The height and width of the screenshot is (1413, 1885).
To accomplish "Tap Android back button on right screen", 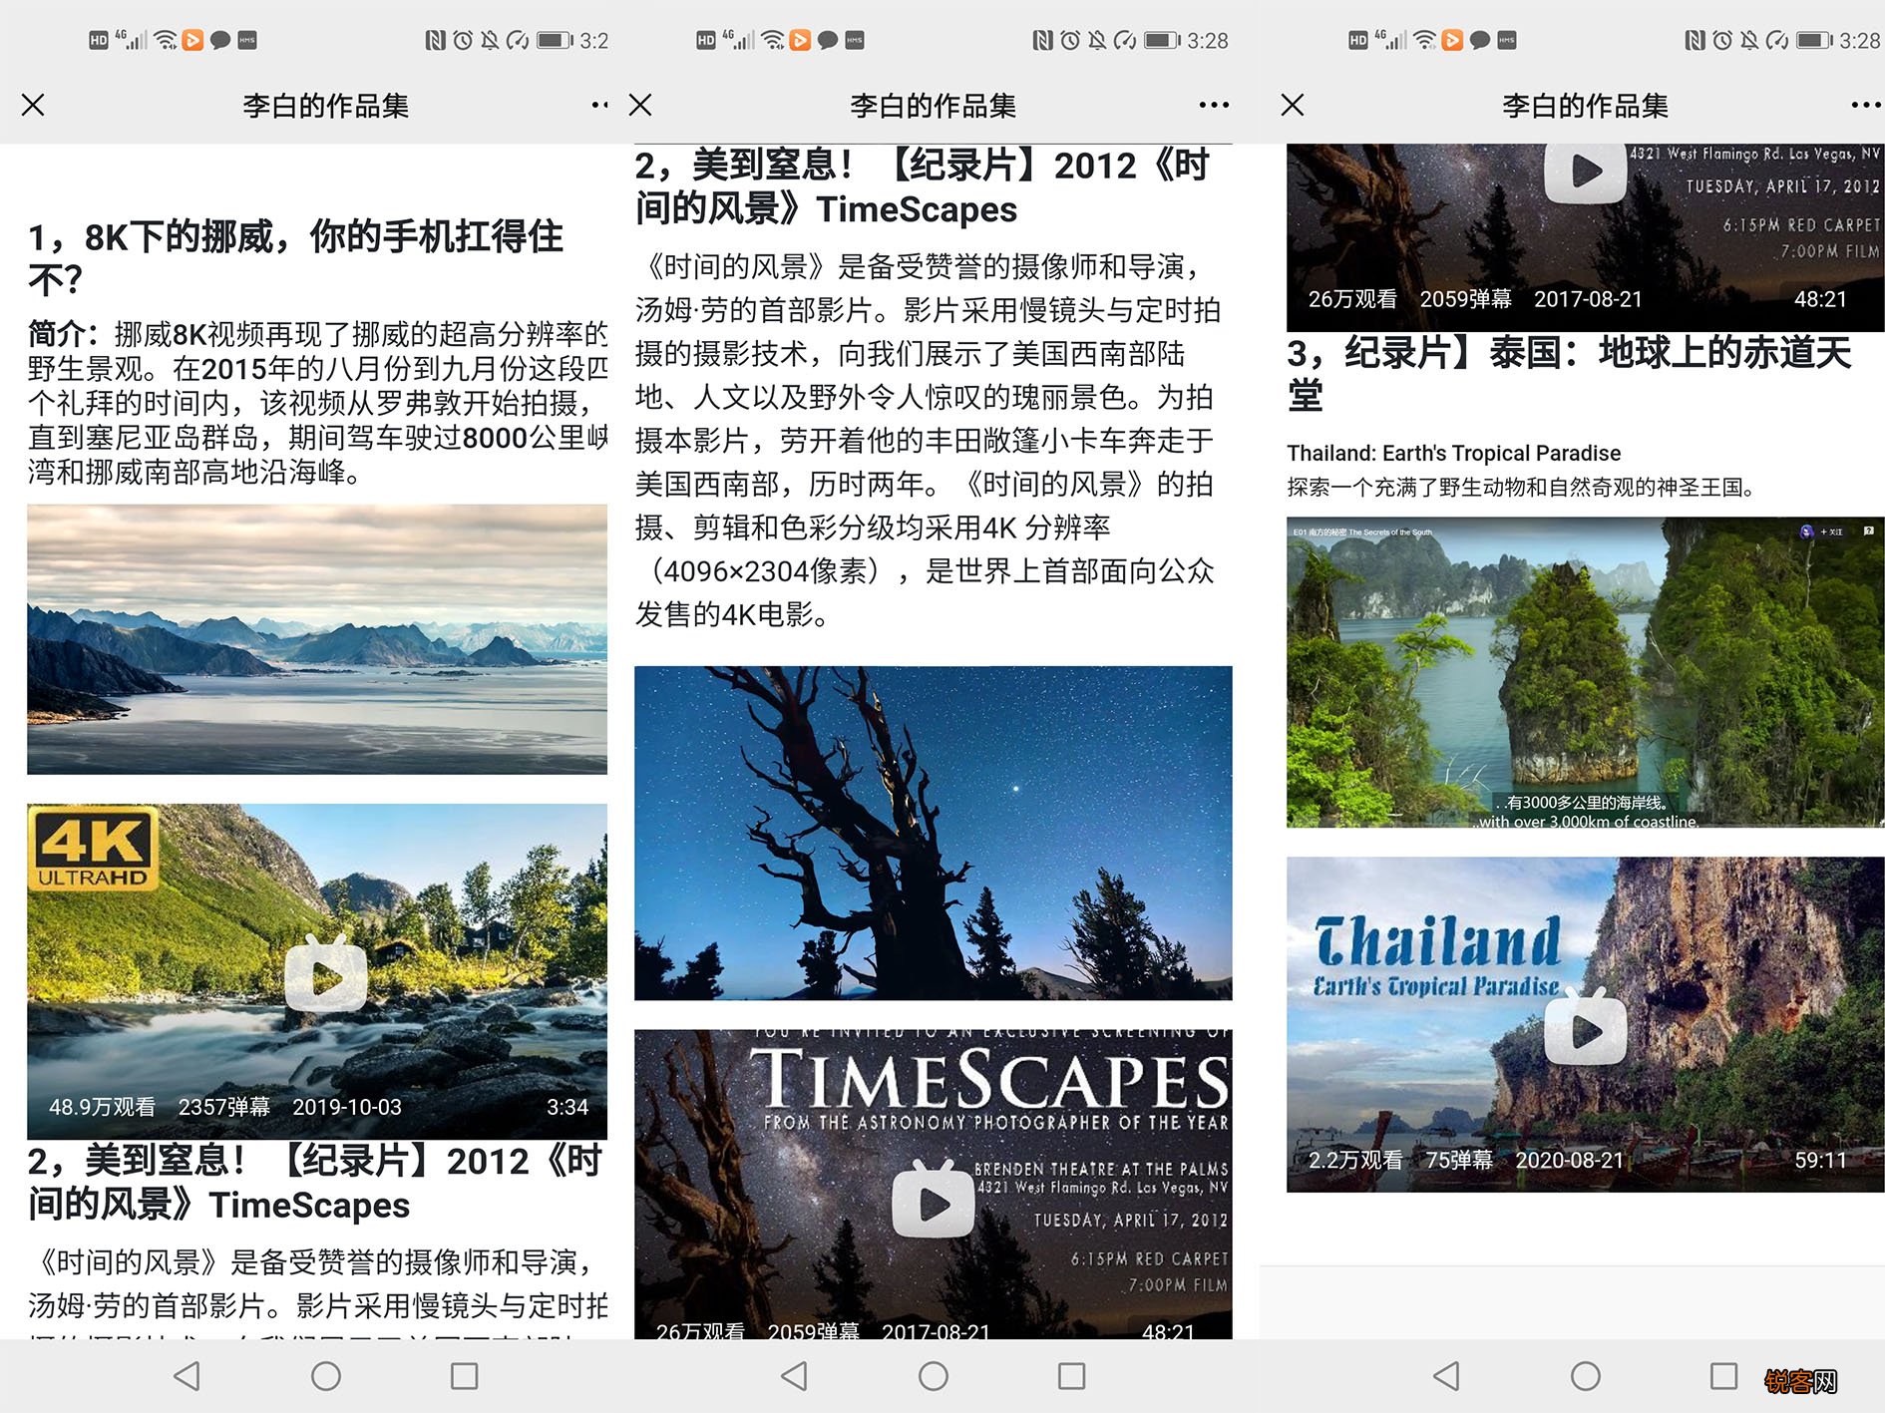I will tap(1446, 1376).
